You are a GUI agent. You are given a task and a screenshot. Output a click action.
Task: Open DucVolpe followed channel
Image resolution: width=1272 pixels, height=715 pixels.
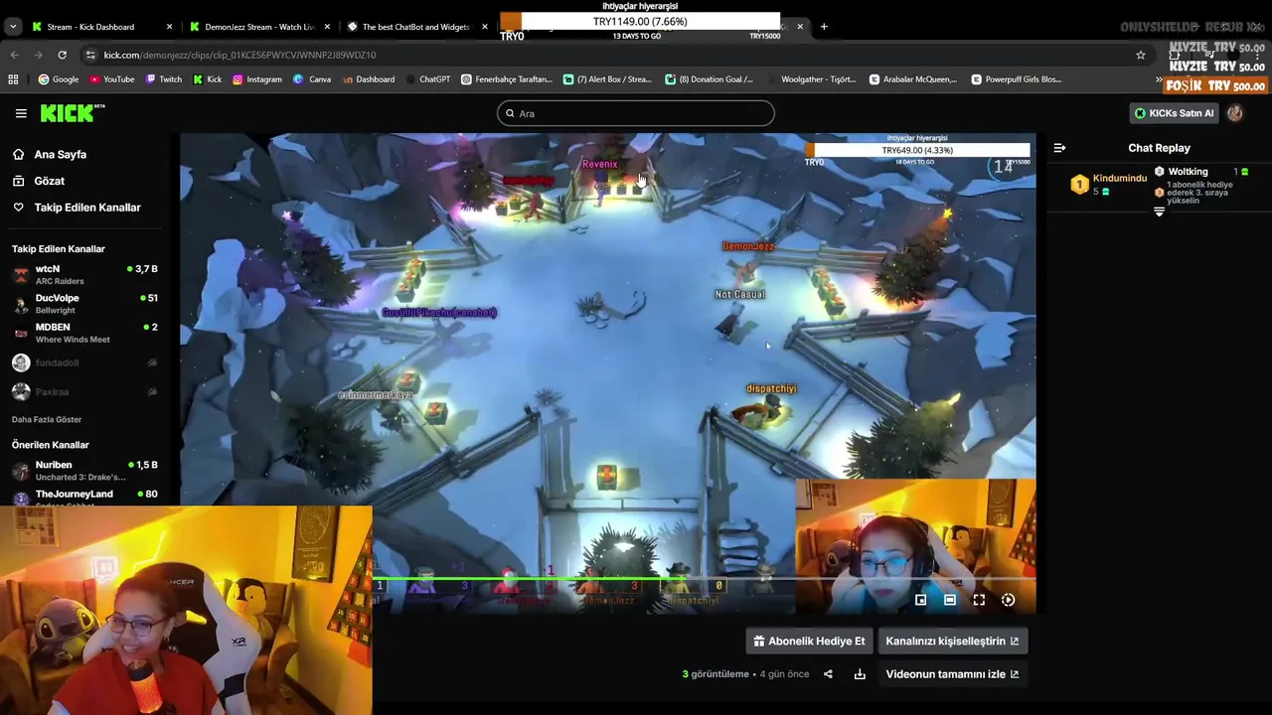pos(84,304)
